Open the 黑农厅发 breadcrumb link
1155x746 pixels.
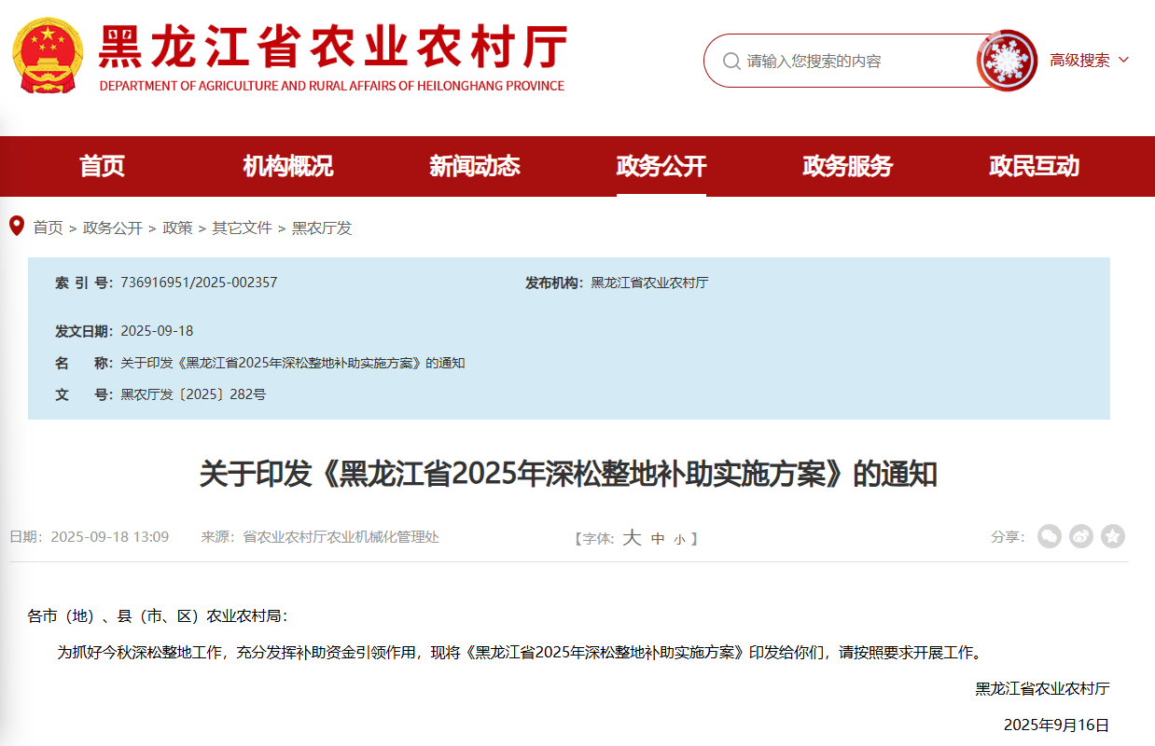click(322, 228)
